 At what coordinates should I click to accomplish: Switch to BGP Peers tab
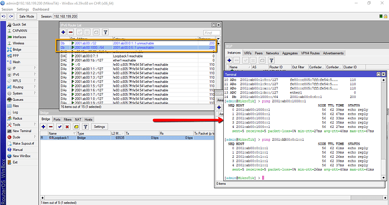click(x=259, y=53)
